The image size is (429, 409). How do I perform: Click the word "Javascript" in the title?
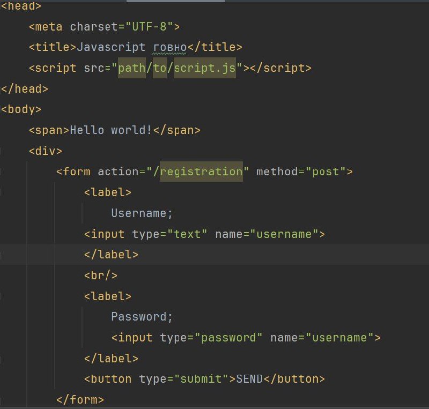pos(111,47)
